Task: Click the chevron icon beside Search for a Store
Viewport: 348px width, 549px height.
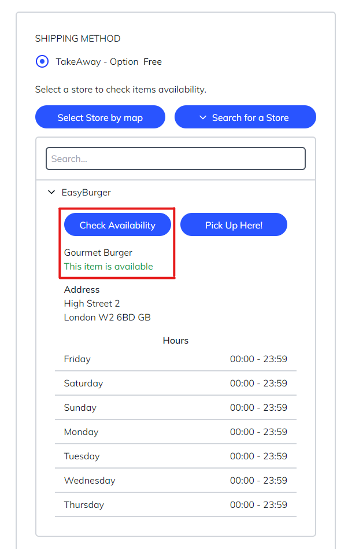Action: [203, 117]
